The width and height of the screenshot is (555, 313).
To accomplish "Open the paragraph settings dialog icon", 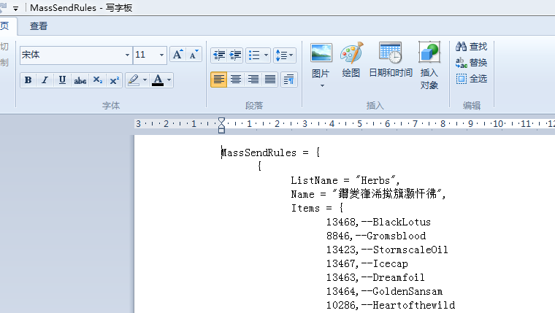I will [x=289, y=80].
